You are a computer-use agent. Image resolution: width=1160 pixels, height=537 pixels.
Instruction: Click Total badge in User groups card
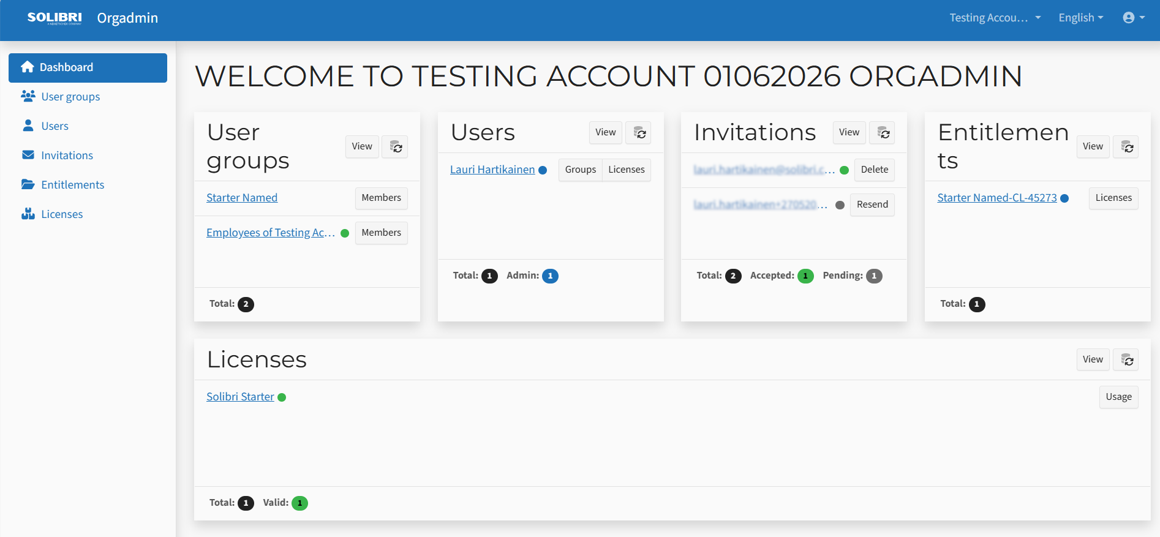(x=246, y=304)
